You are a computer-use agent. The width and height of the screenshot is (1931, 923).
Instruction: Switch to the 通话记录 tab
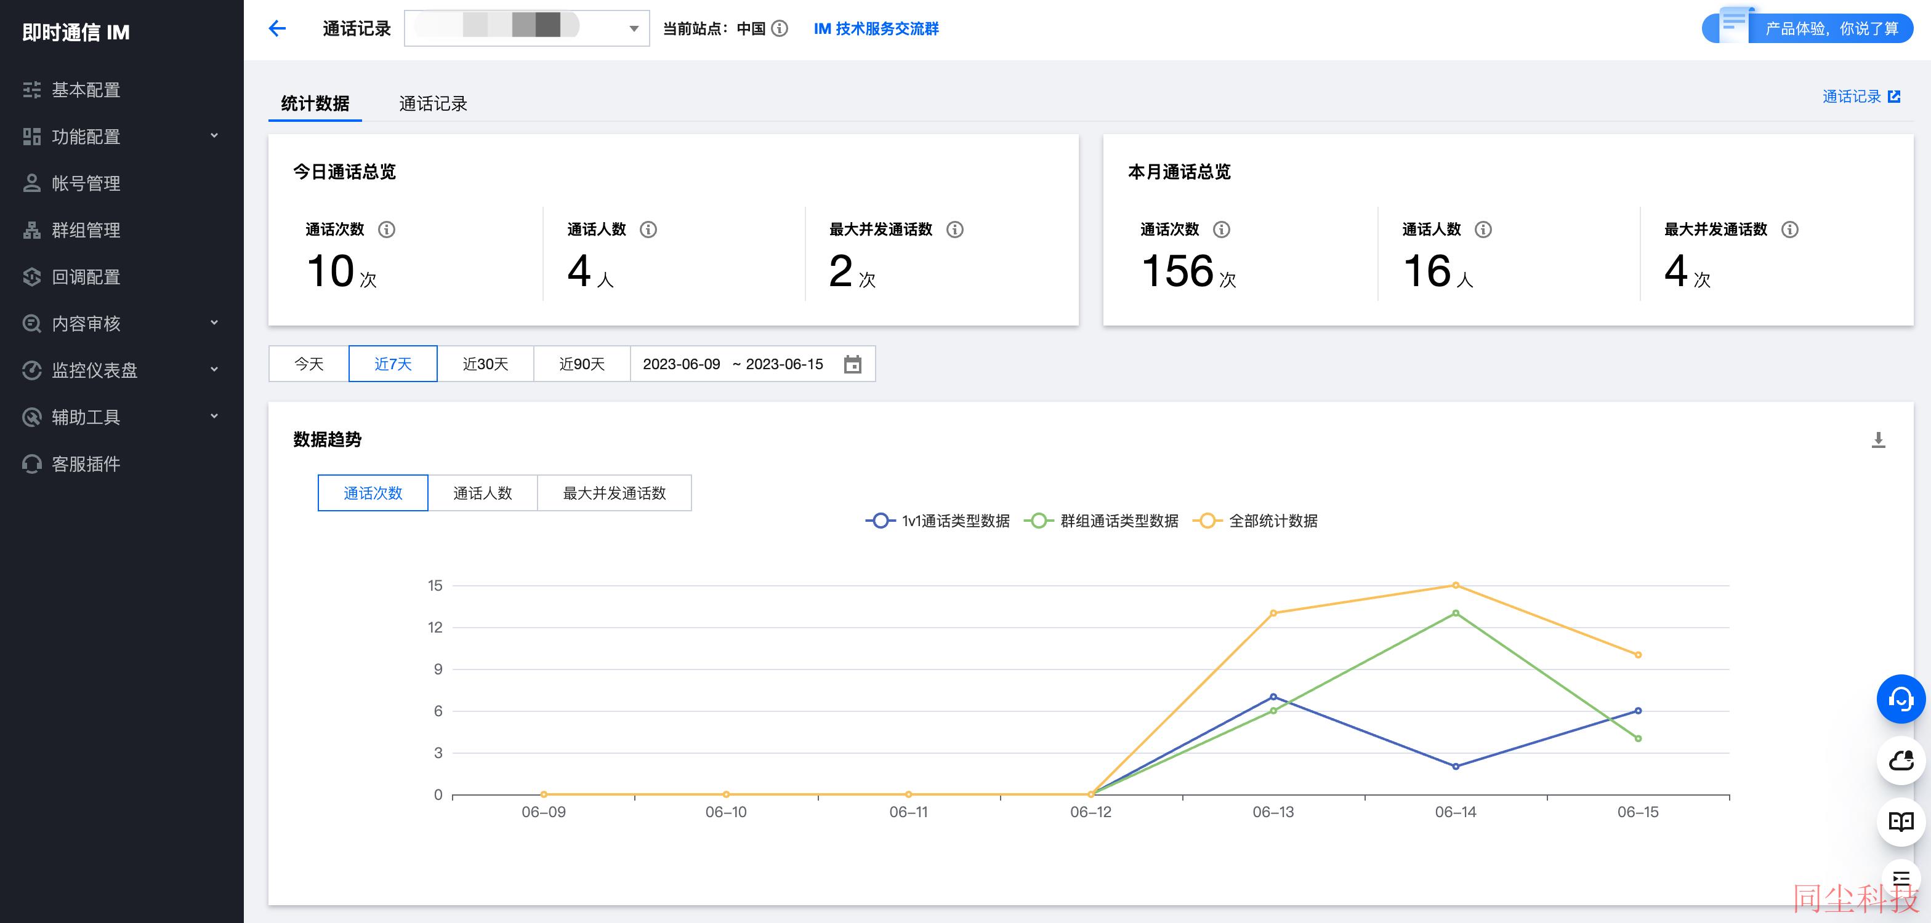coord(432,103)
